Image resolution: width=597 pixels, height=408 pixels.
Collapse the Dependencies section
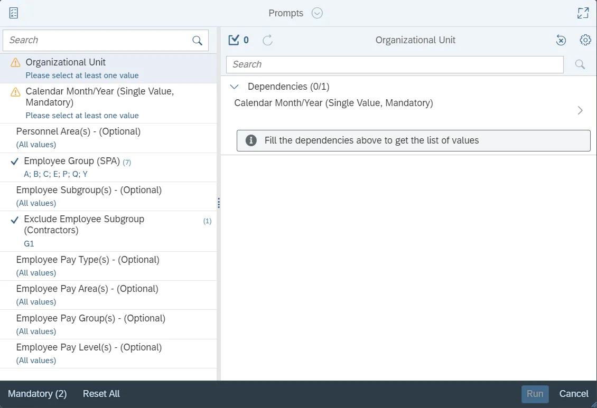(x=236, y=87)
